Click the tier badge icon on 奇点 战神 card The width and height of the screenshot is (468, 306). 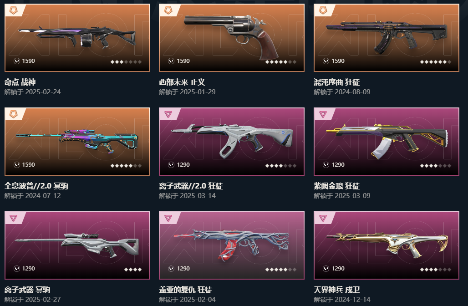(14, 10)
